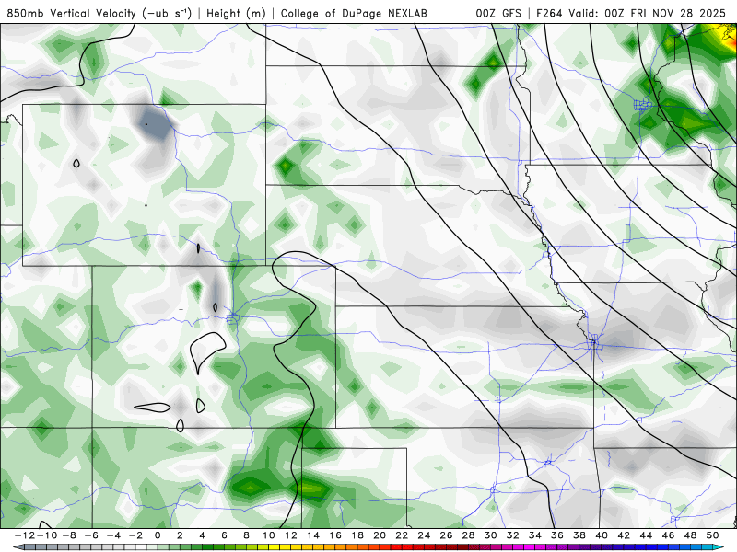Click the "20" value on color scale
This screenshot has width=737, height=552.
(x=380, y=535)
